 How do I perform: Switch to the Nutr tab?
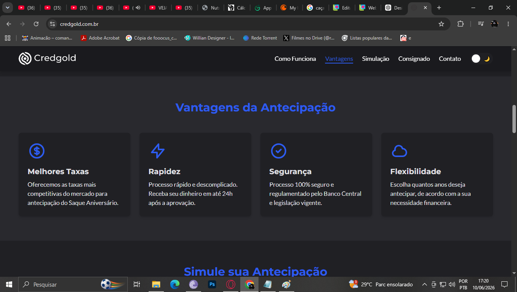tap(211, 8)
